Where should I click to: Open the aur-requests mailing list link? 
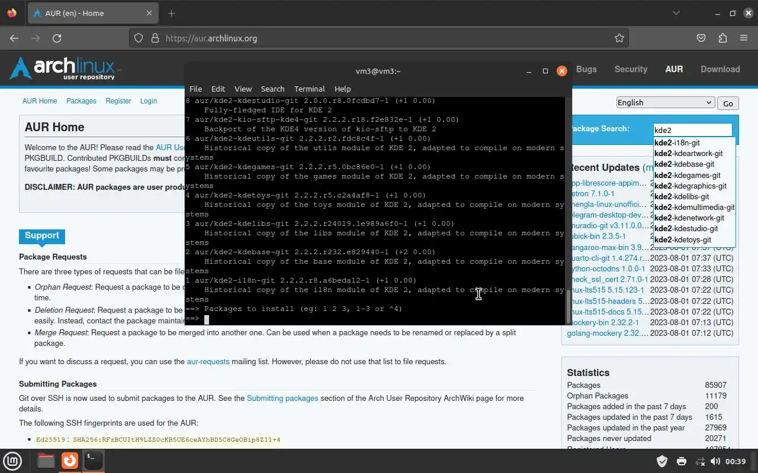208,361
